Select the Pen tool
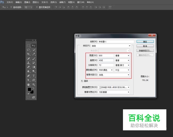The height and width of the screenshot is (137, 173). [28, 76]
